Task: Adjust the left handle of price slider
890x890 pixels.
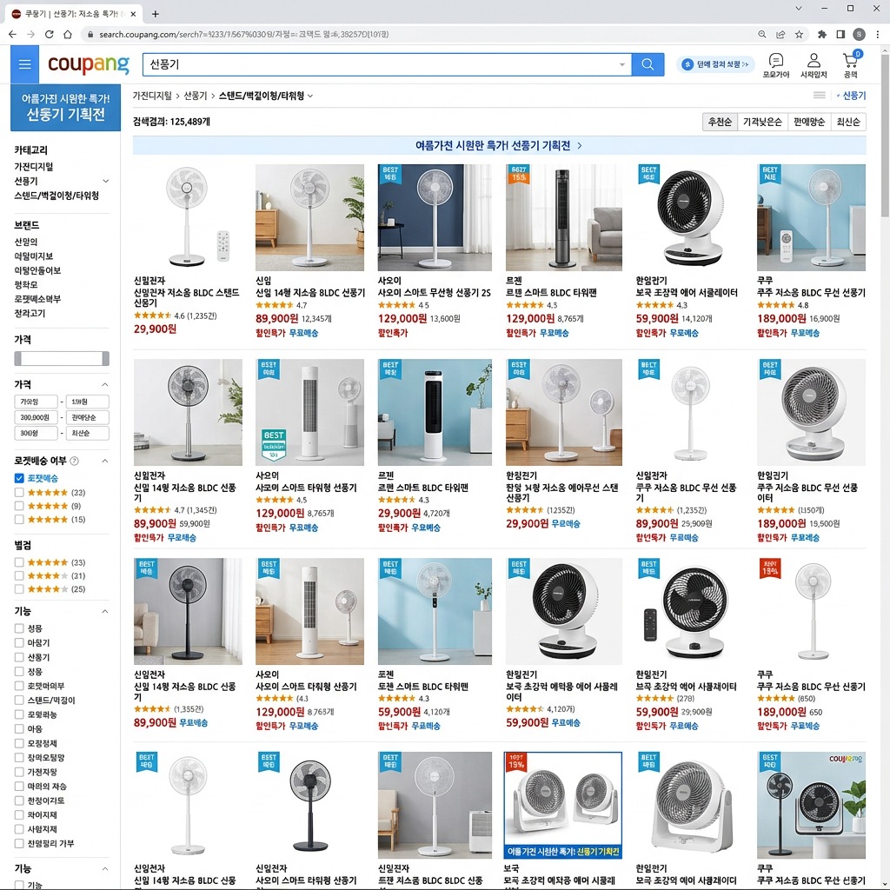Action: (x=17, y=358)
